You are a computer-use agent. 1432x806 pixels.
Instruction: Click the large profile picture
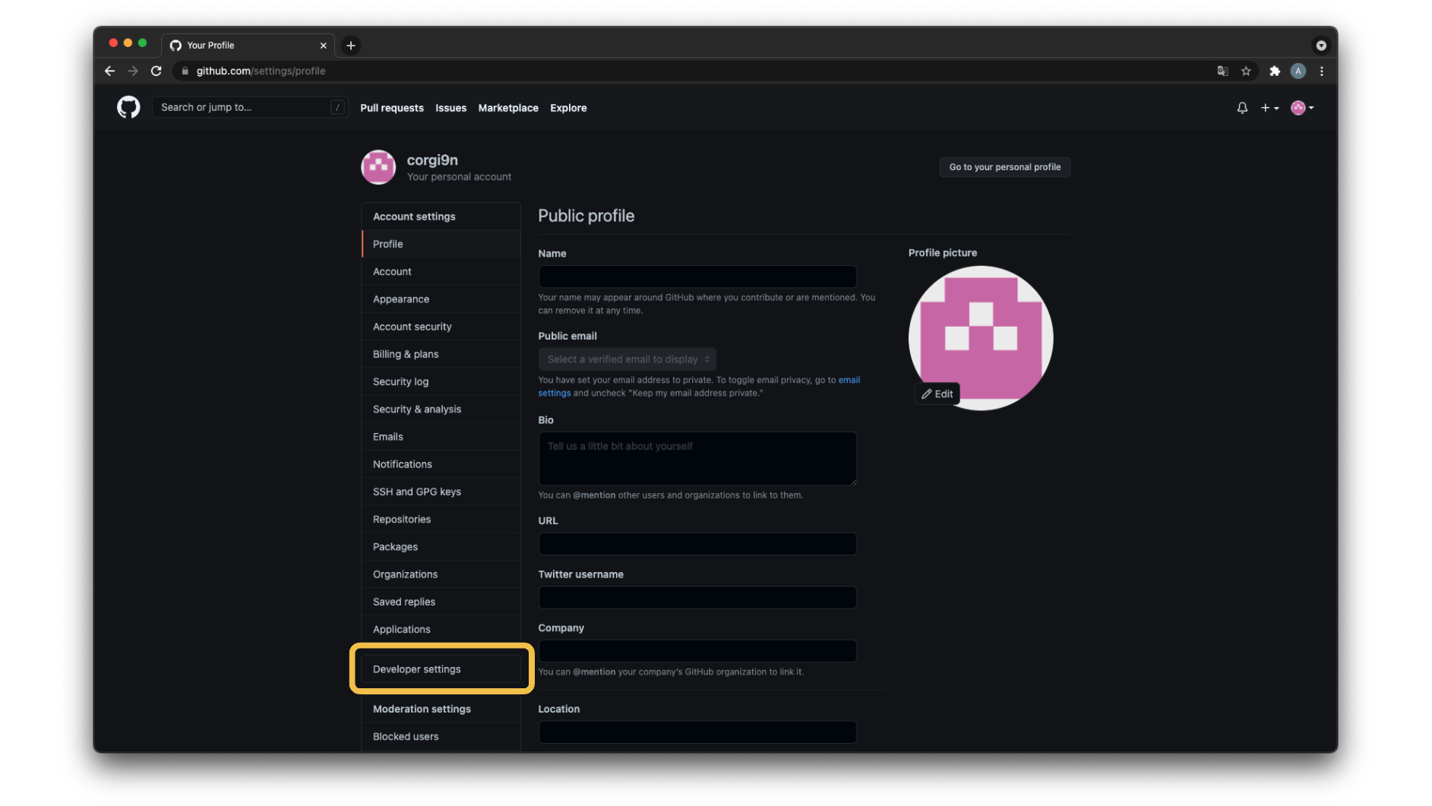coord(981,337)
